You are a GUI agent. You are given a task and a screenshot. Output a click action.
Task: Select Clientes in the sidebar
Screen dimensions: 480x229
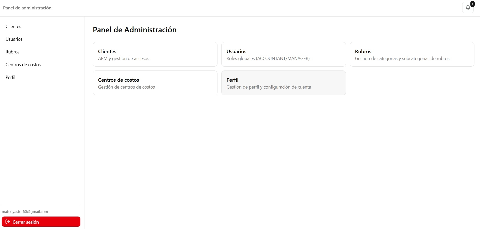pos(13,26)
